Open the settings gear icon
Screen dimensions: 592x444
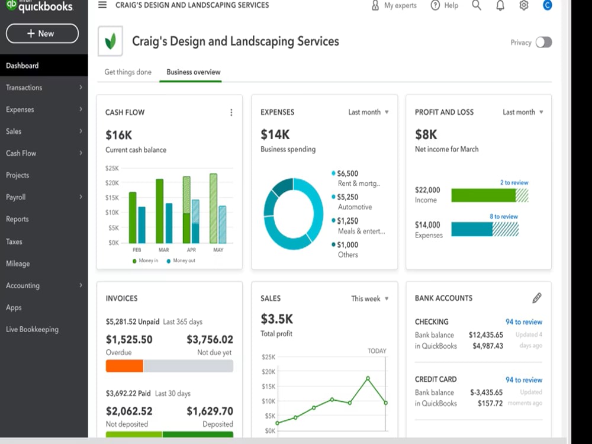524,5
